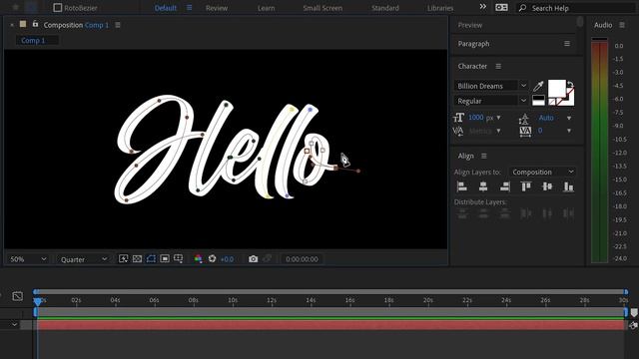Viewport: 639px width, 359px height.
Task: Open the Metrics kerning dropdown arrow
Action: point(498,131)
